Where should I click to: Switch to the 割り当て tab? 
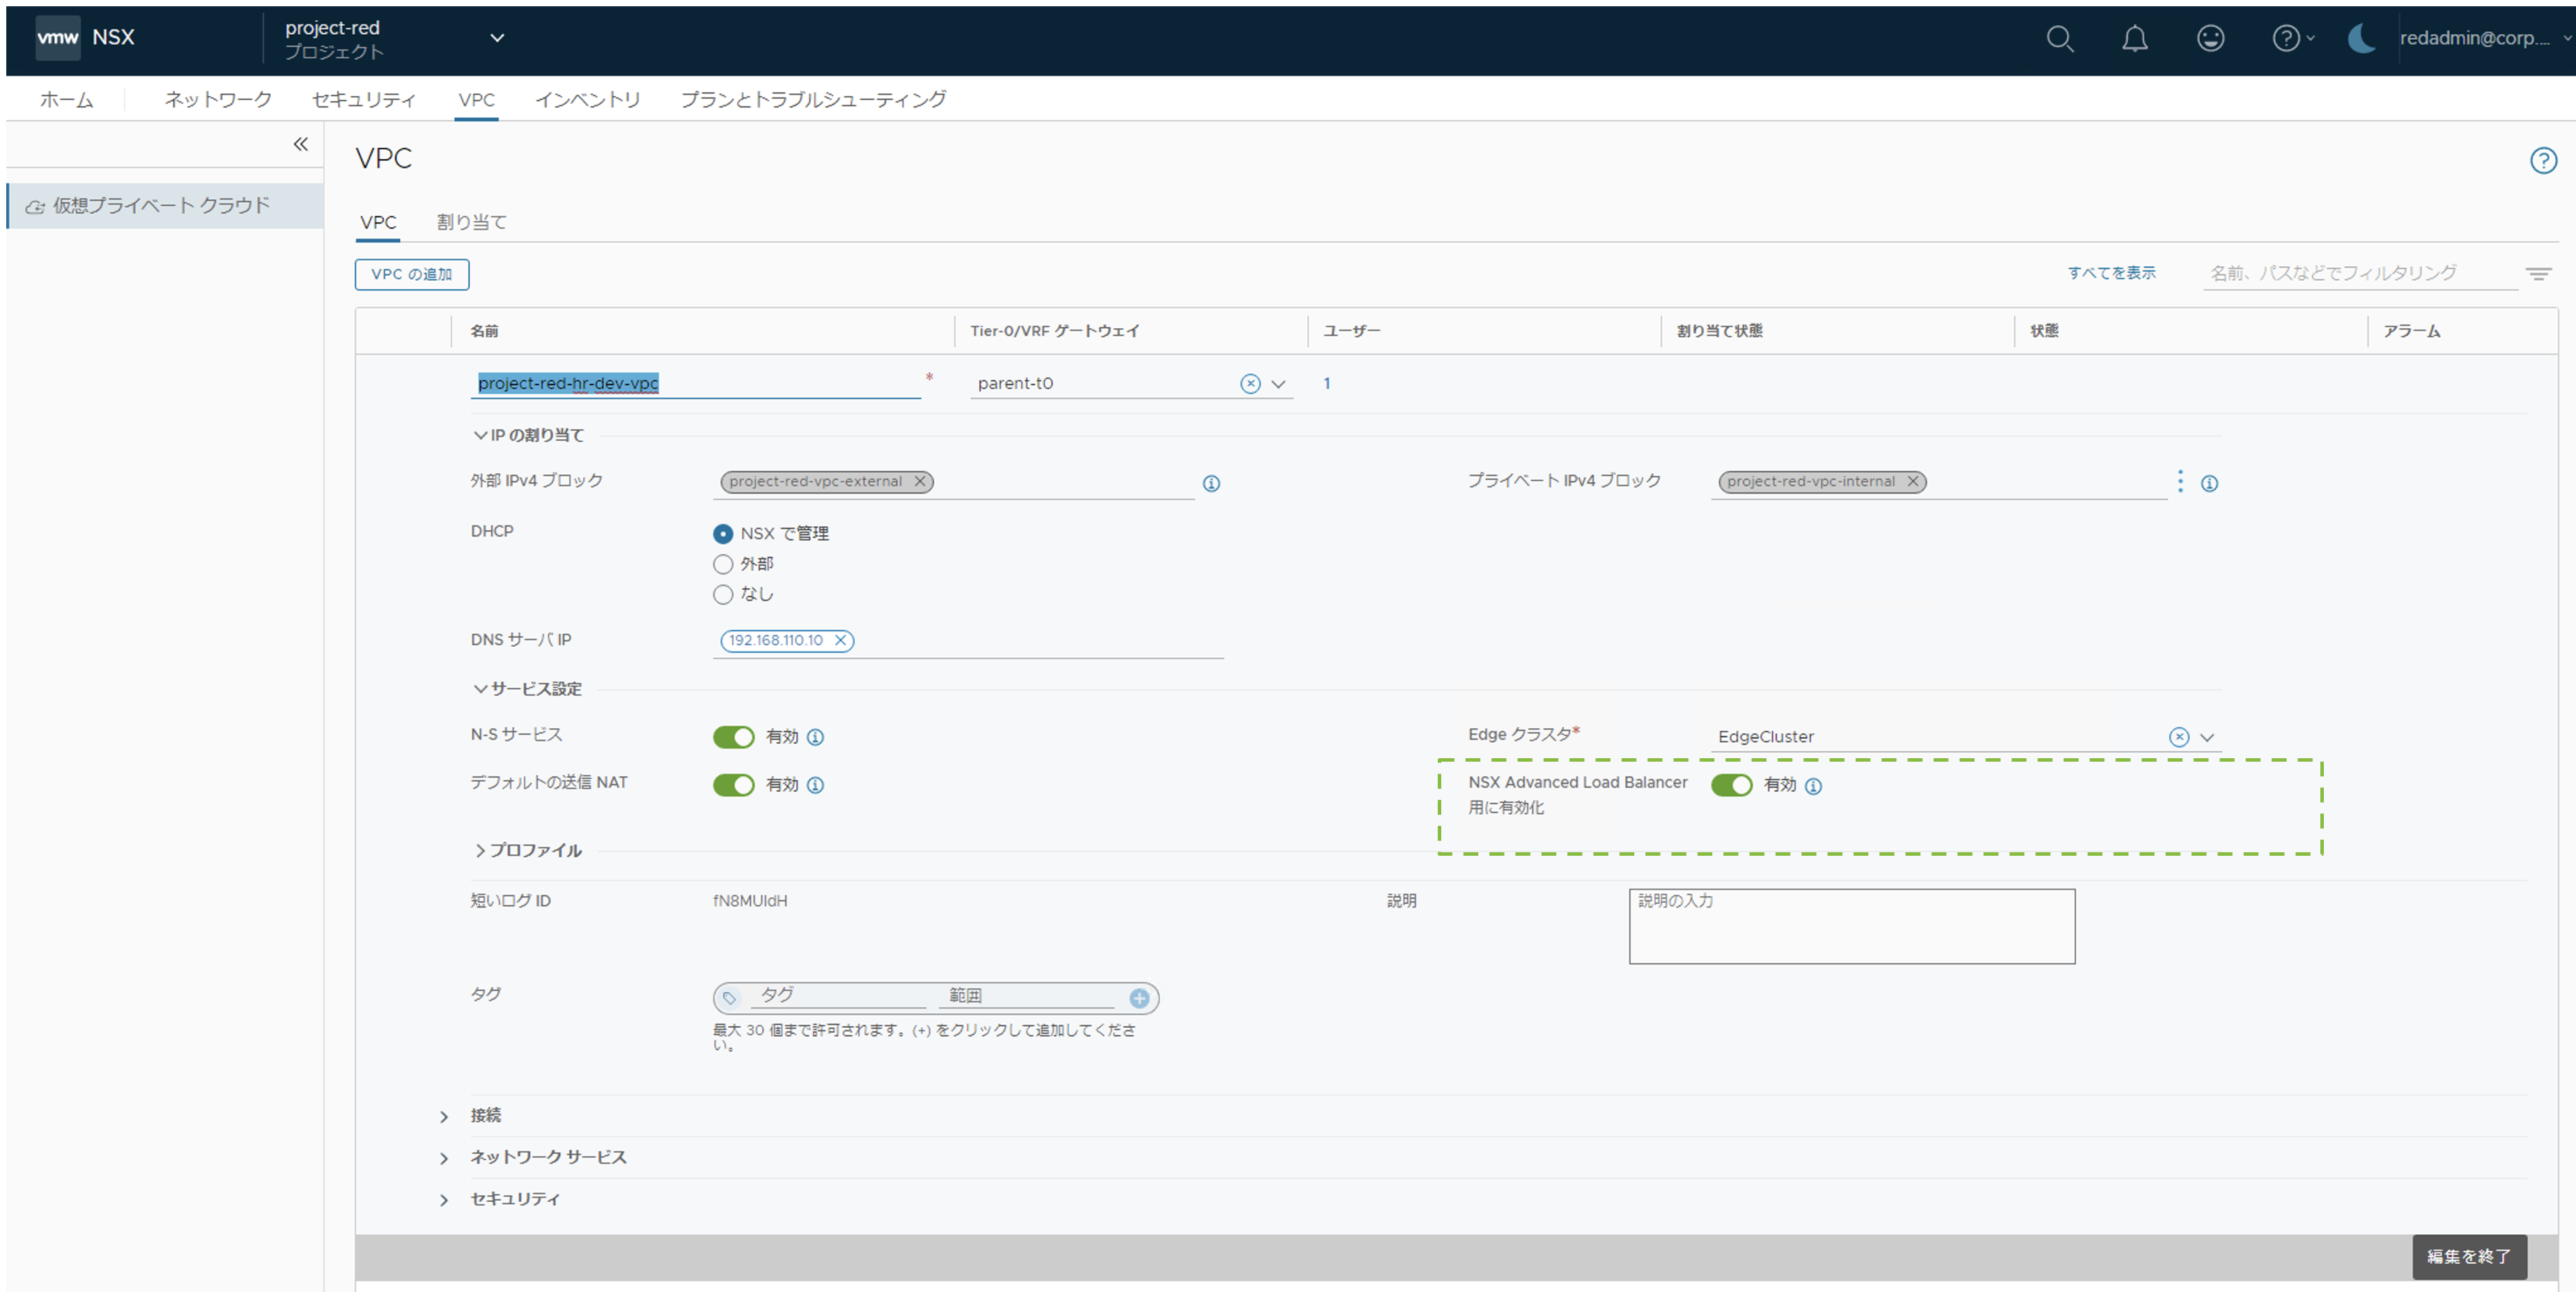[471, 222]
